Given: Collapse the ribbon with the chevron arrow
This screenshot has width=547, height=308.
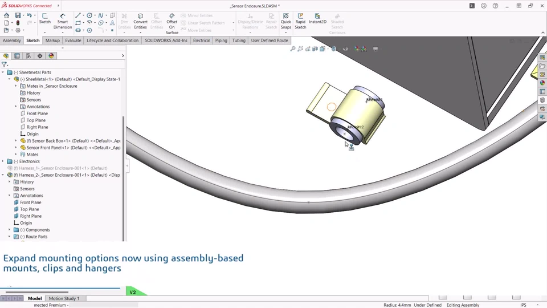Looking at the screenshot, I should [x=543, y=33].
